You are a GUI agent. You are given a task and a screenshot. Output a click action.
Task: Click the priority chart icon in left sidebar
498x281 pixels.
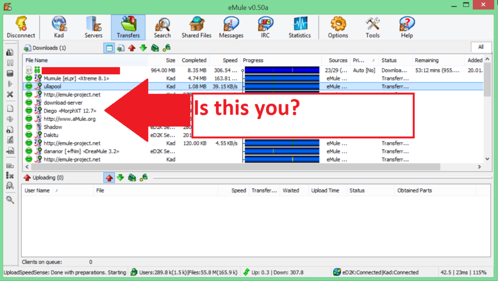click(10, 52)
